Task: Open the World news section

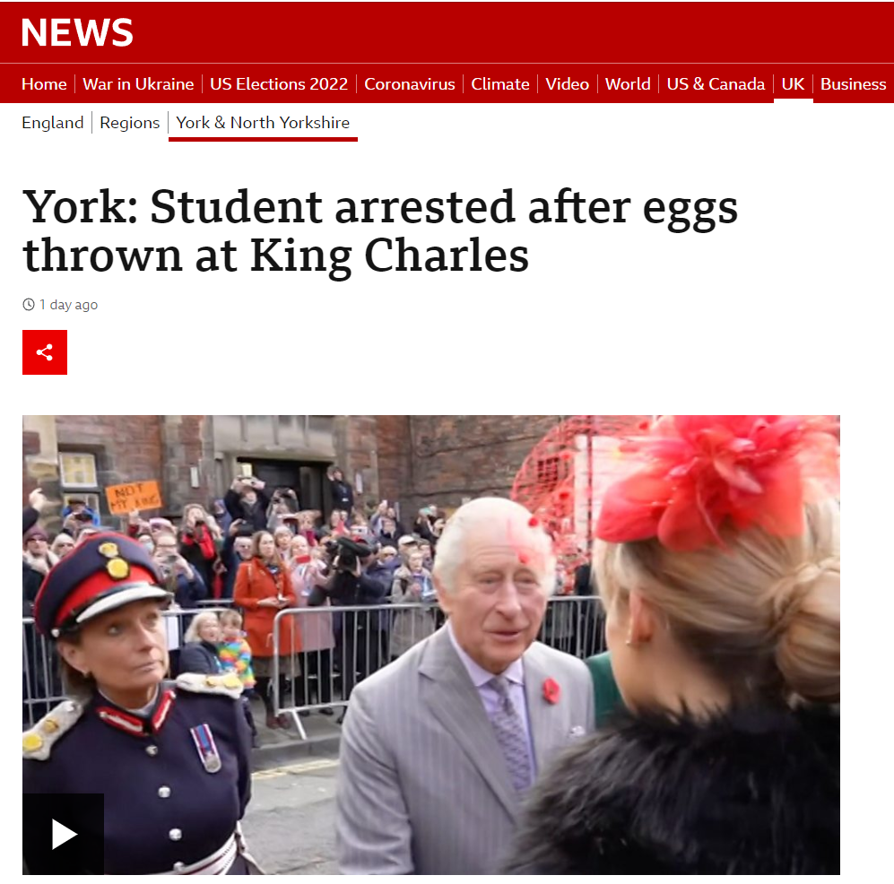Action: click(628, 83)
